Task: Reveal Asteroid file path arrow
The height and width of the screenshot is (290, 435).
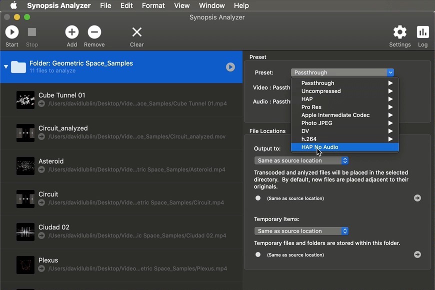Action: point(41,170)
